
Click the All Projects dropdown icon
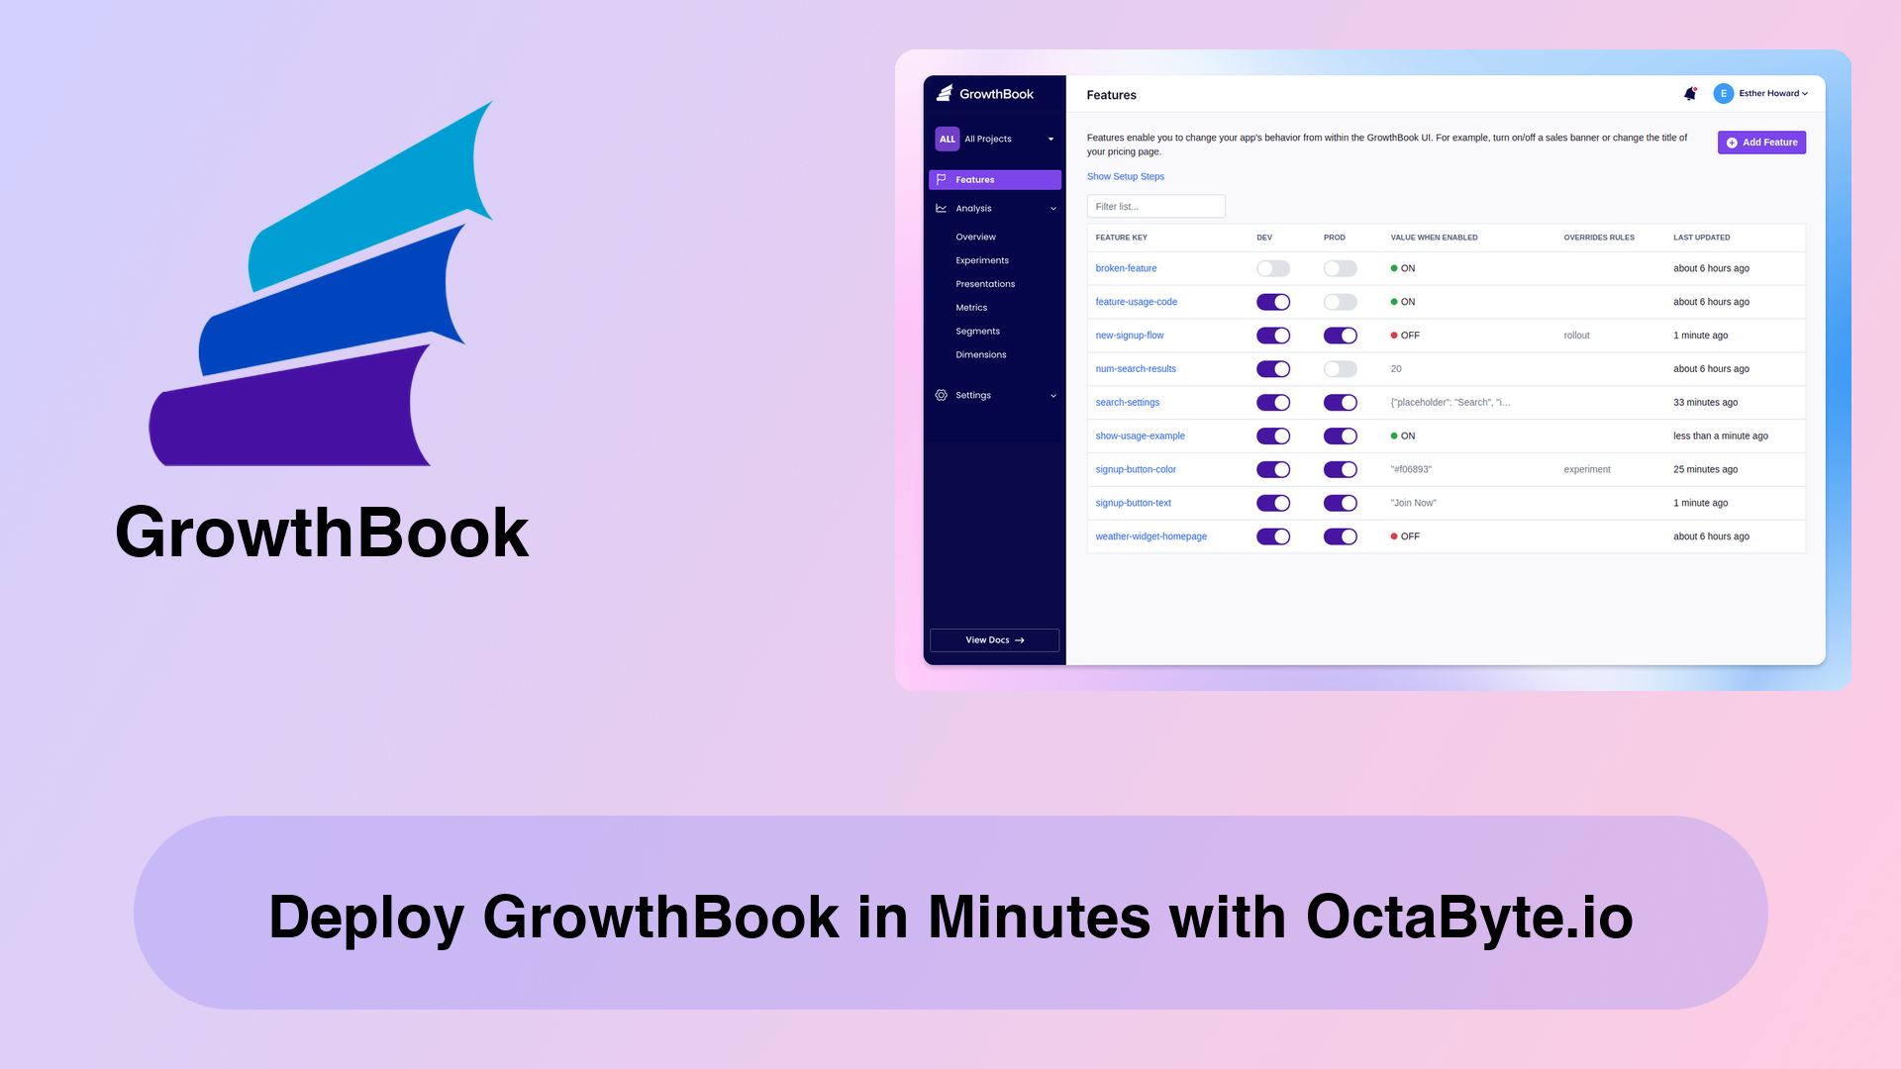coord(1051,139)
